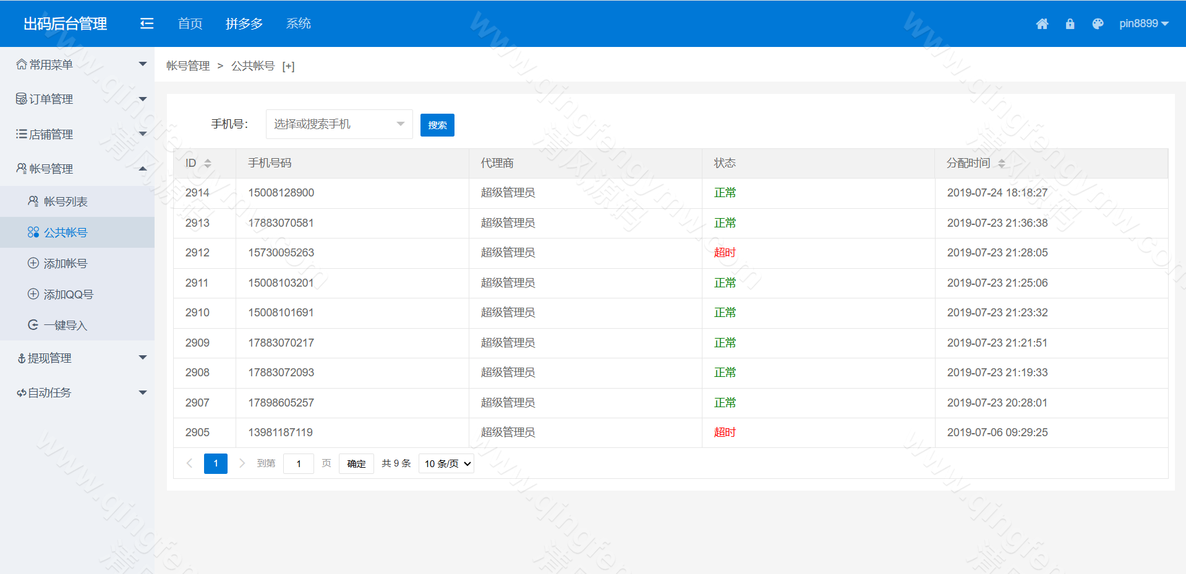Click the plus icon beside 添加QQ号
This screenshot has width=1186, height=574.
(x=33, y=294)
